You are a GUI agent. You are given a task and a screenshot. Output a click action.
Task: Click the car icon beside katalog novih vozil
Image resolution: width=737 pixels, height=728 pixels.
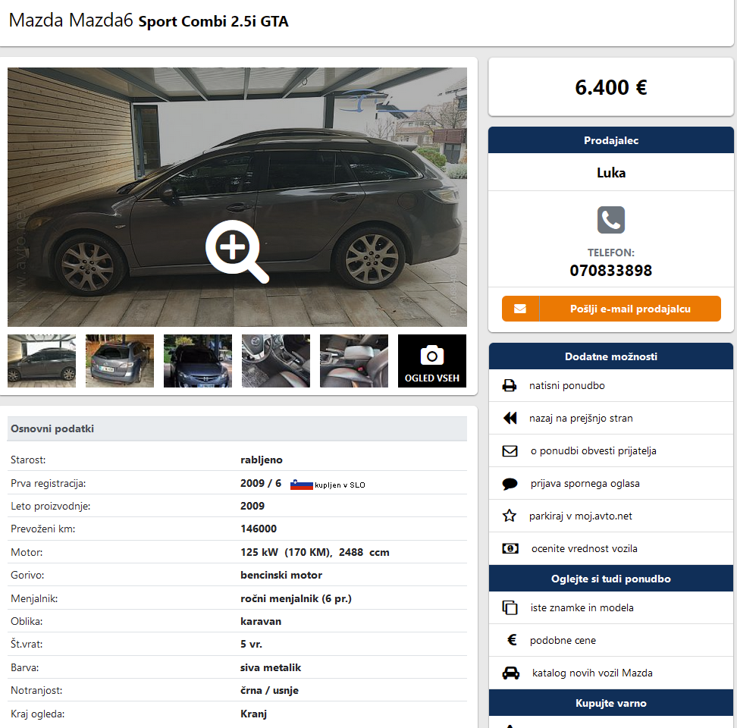click(511, 673)
